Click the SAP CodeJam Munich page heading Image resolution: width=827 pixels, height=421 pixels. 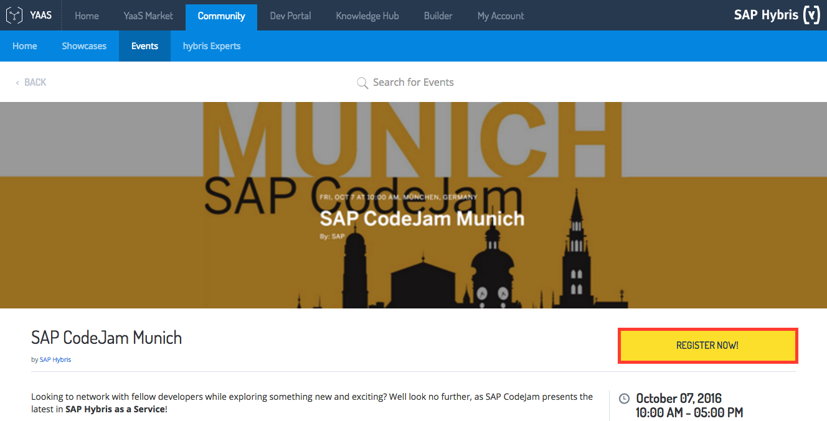(106, 338)
